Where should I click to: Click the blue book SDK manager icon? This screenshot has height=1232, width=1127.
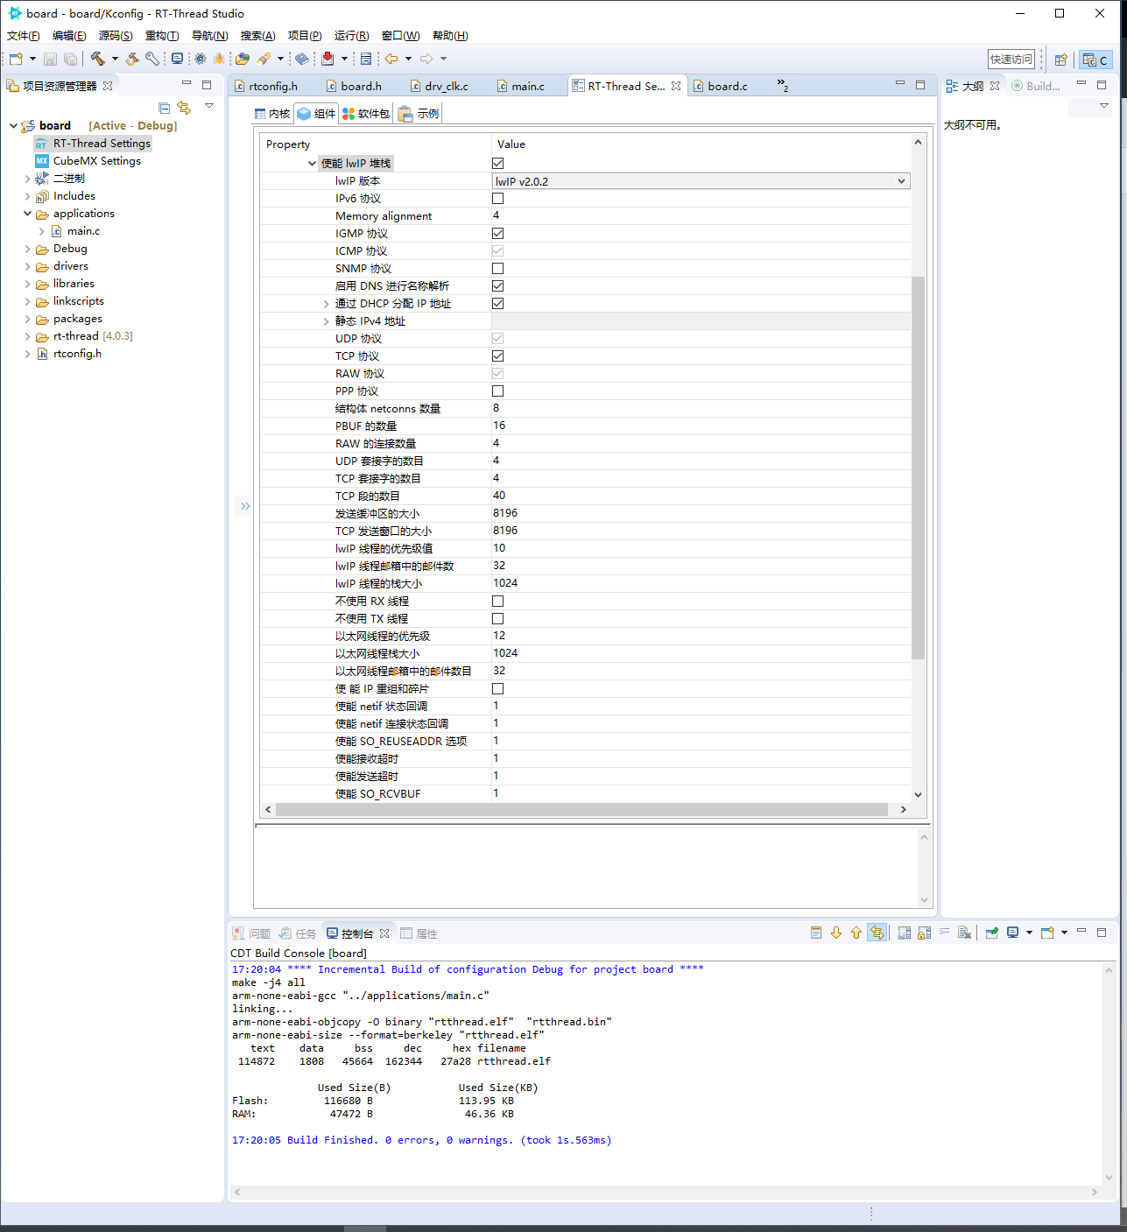(302, 59)
